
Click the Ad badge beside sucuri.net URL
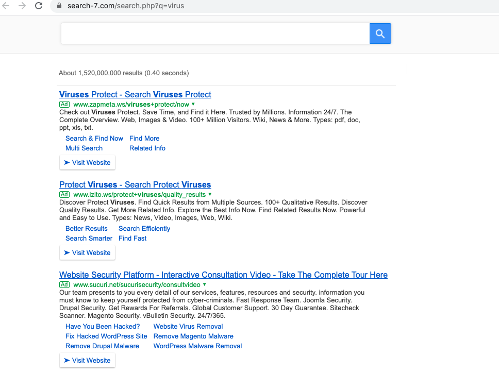tap(64, 284)
